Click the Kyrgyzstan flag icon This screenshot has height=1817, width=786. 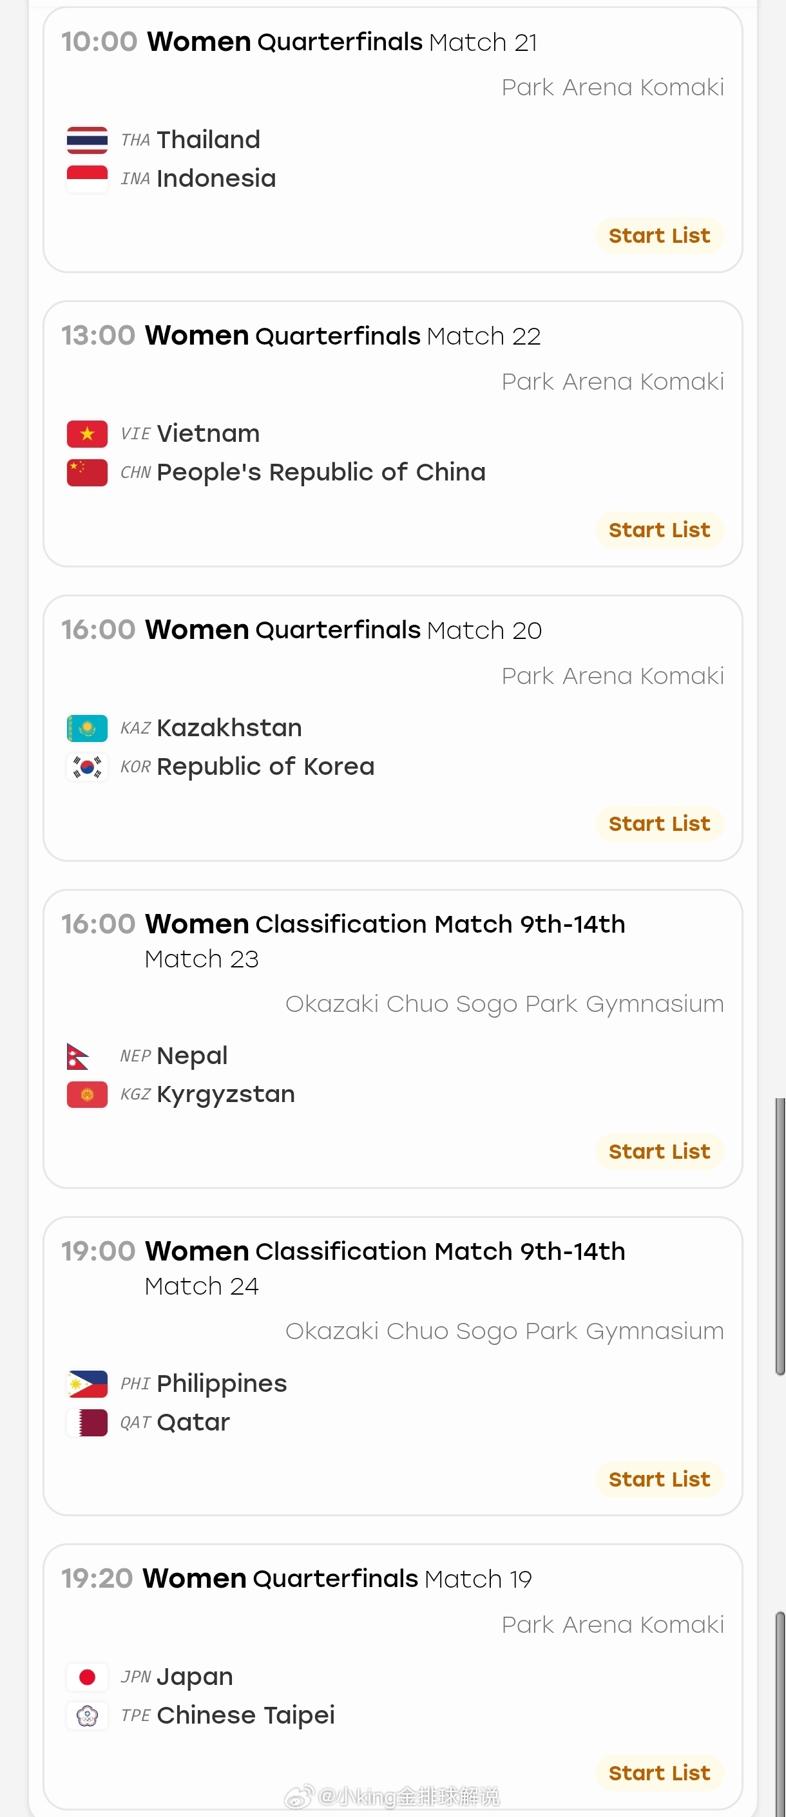point(87,1095)
